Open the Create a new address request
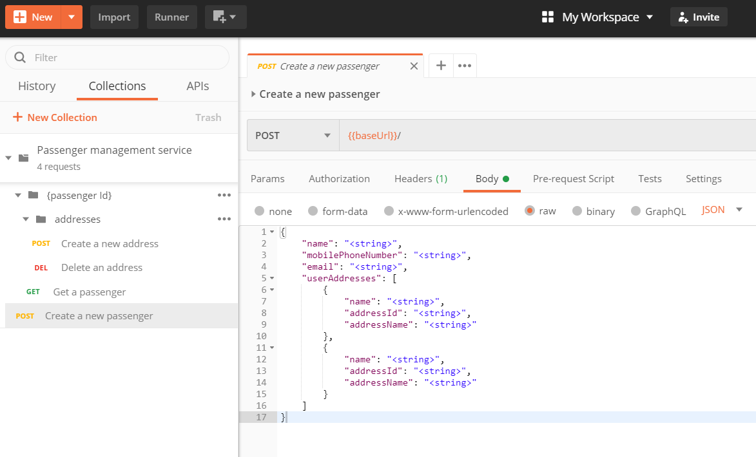This screenshot has width=756, height=457. [110, 244]
